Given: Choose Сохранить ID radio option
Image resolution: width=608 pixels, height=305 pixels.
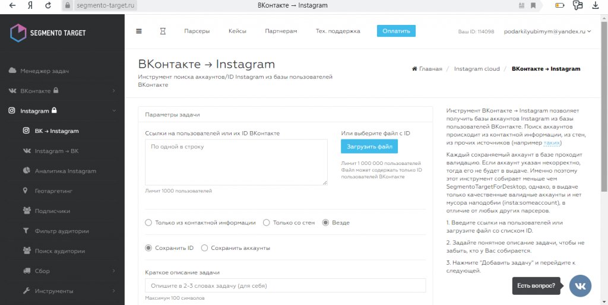Looking at the screenshot, I should (x=148, y=248).
